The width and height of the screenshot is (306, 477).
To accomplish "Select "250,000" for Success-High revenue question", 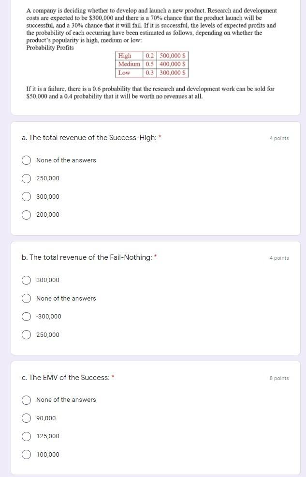I will (x=27, y=178).
